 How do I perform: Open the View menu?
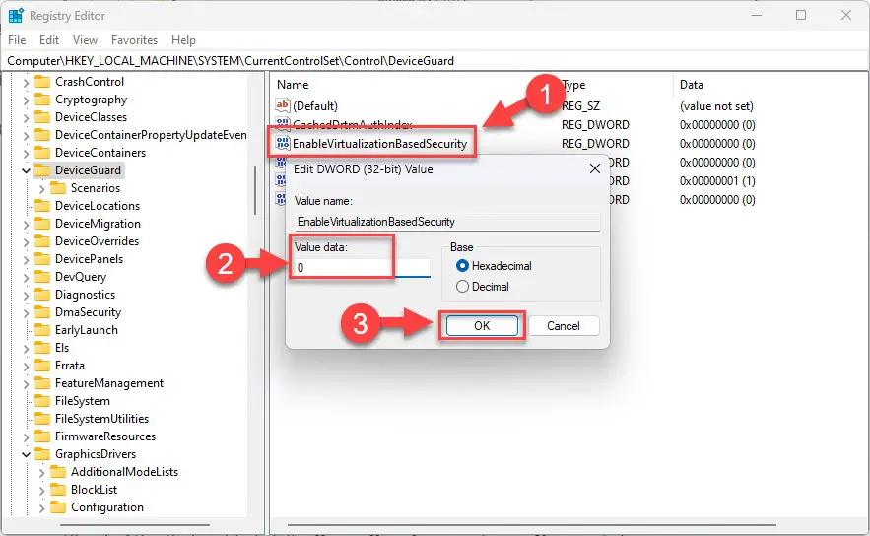click(85, 40)
